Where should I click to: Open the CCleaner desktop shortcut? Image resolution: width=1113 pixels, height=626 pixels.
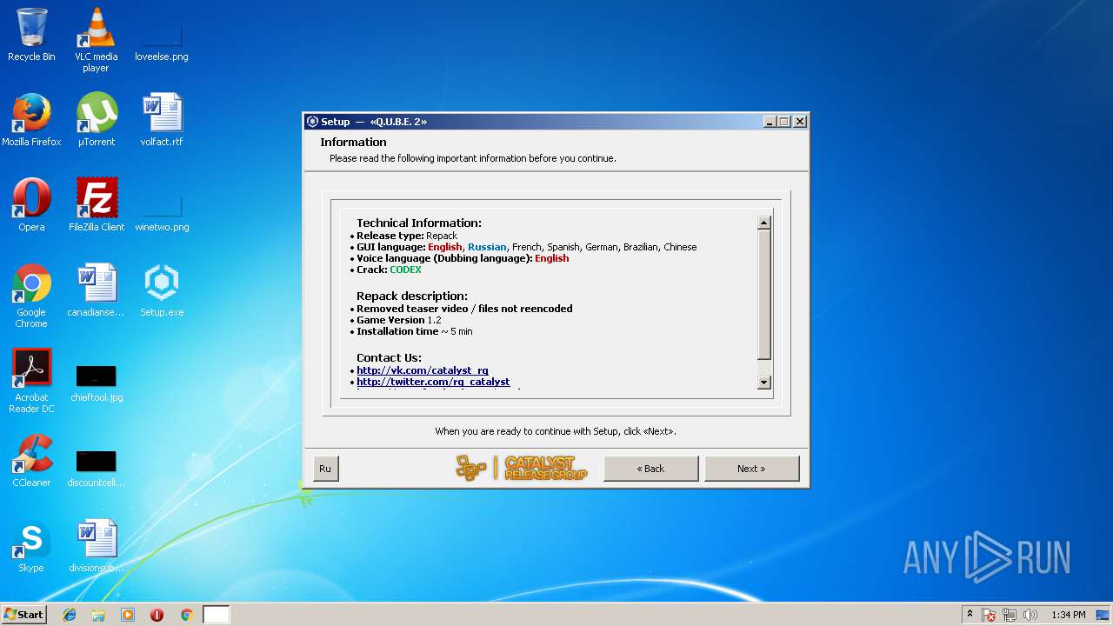point(31,461)
